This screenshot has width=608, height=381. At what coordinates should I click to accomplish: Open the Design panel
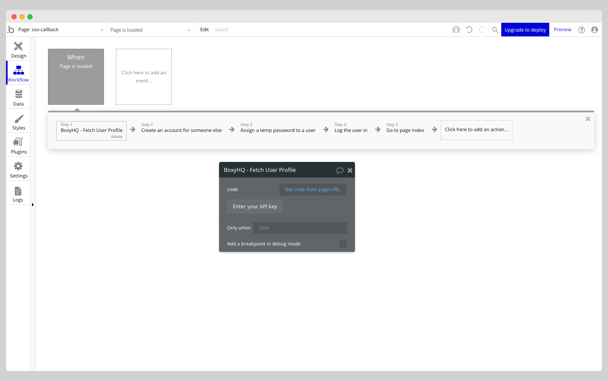pos(18,49)
